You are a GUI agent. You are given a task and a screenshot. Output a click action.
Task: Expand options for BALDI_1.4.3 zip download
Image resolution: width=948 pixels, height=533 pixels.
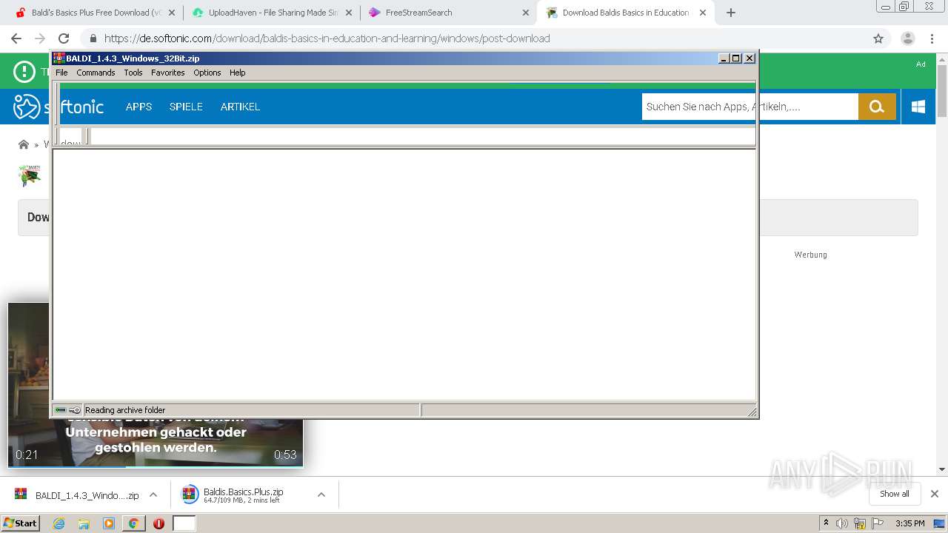153,495
